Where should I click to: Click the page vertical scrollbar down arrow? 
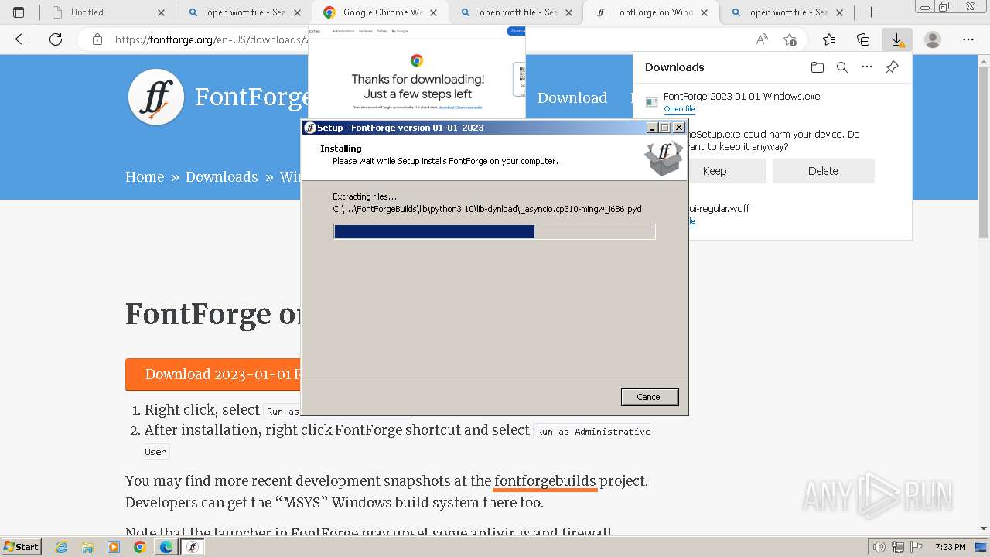coord(984,528)
